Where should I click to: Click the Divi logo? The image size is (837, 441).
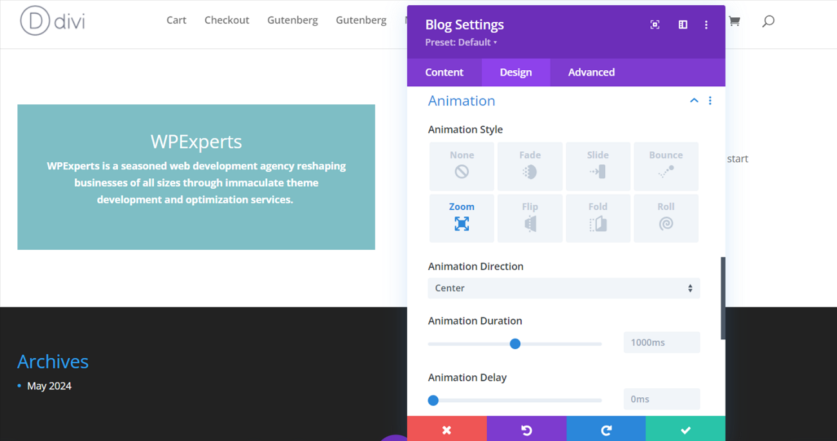click(x=52, y=21)
